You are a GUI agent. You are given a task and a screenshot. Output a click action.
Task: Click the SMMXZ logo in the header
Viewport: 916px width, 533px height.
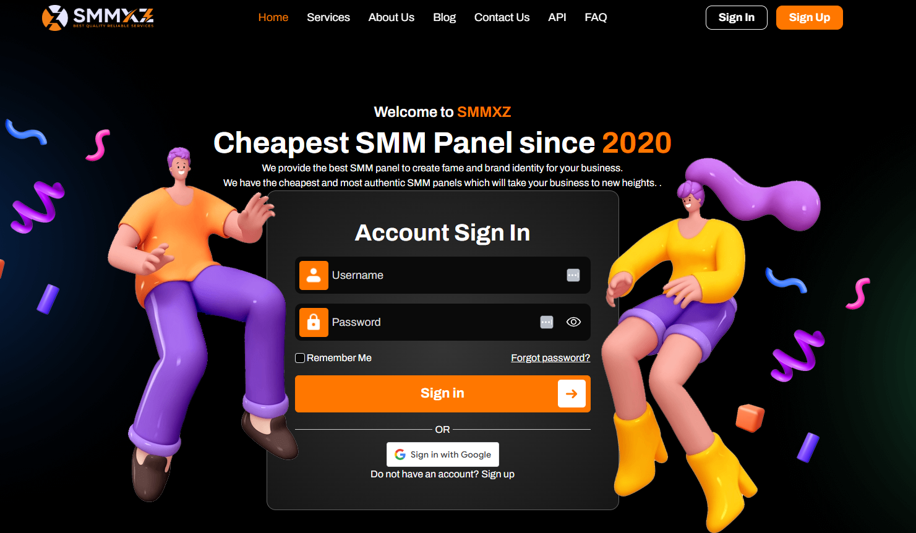point(98,17)
